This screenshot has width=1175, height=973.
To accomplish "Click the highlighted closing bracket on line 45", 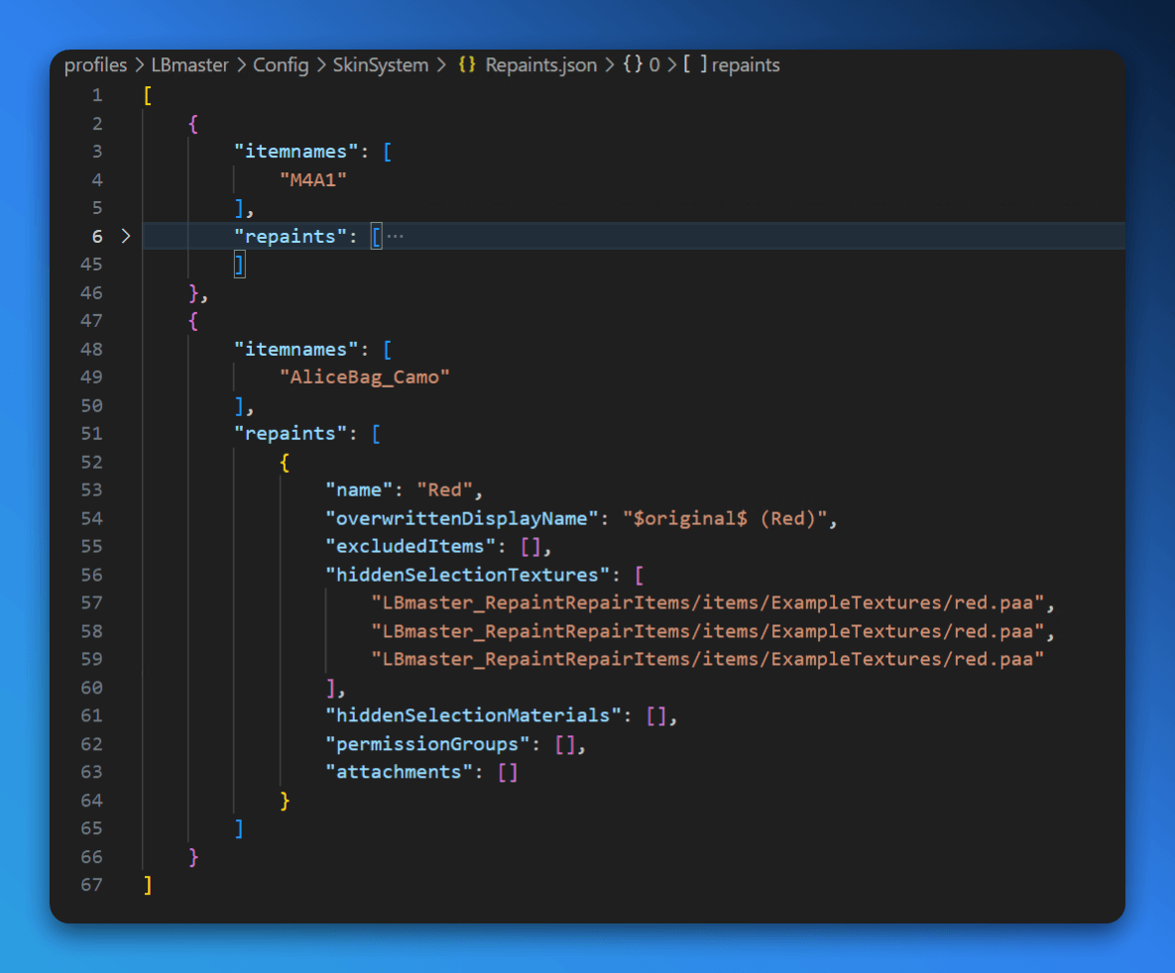I will point(240,265).
